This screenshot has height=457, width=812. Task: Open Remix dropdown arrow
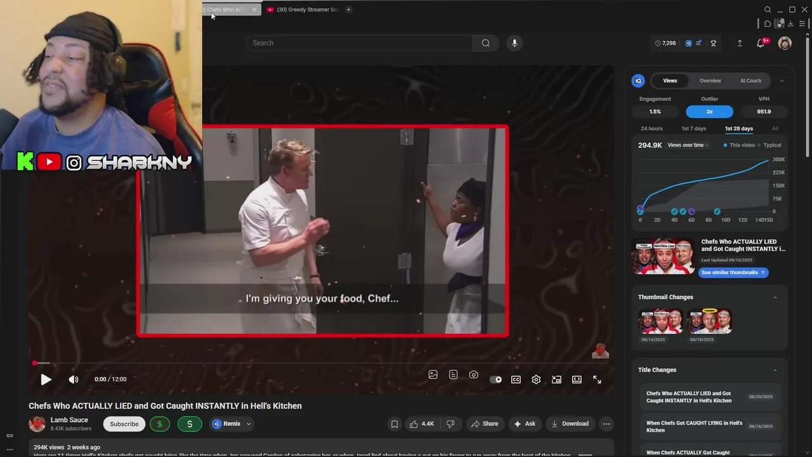(x=249, y=424)
